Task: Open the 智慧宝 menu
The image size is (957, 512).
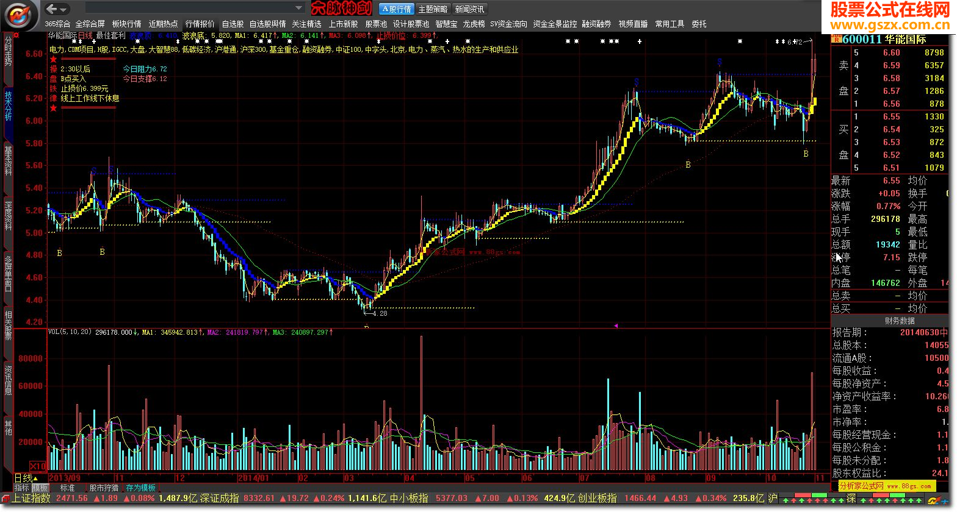Action: 446,24
